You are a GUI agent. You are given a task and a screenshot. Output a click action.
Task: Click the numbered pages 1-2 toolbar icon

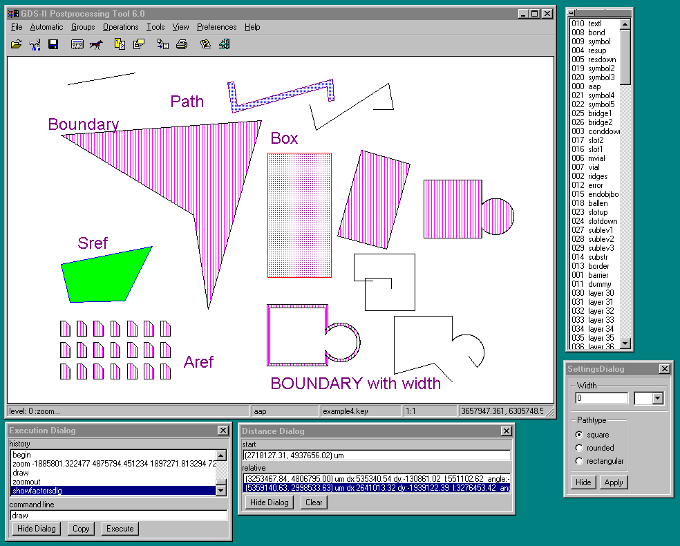[x=120, y=44]
